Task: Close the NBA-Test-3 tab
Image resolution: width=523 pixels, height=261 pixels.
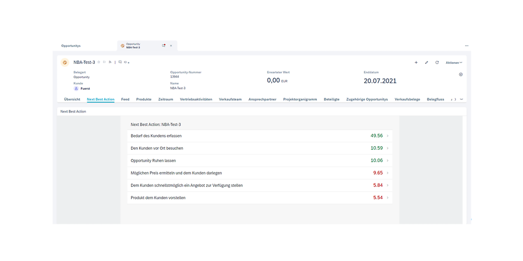Action: (x=171, y=45)
